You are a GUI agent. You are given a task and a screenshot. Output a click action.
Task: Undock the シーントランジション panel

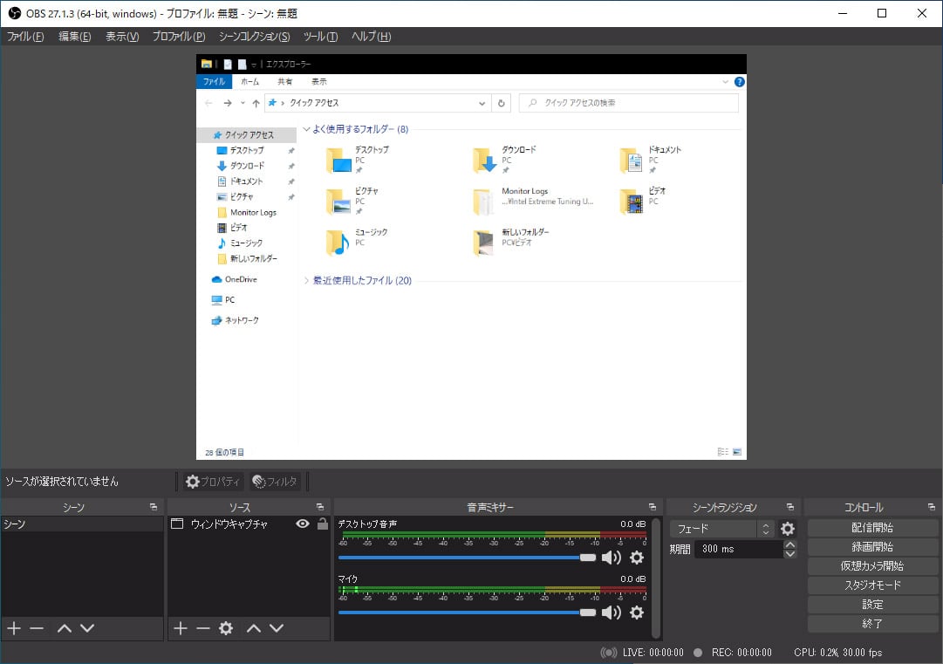(790, 507)
